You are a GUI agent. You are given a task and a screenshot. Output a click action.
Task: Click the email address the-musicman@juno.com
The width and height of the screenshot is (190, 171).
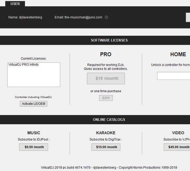[83, 17]
